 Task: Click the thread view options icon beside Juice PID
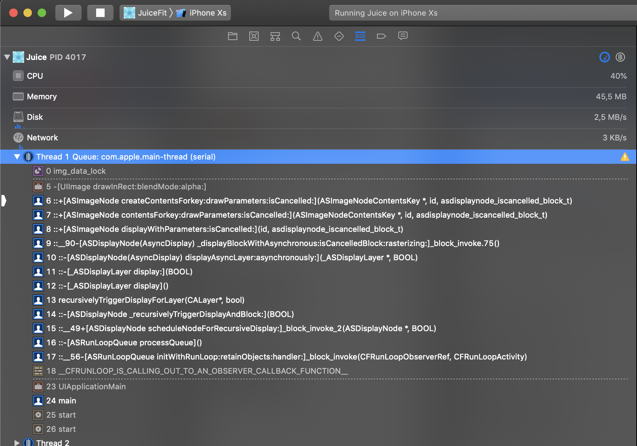click(620, 57)
